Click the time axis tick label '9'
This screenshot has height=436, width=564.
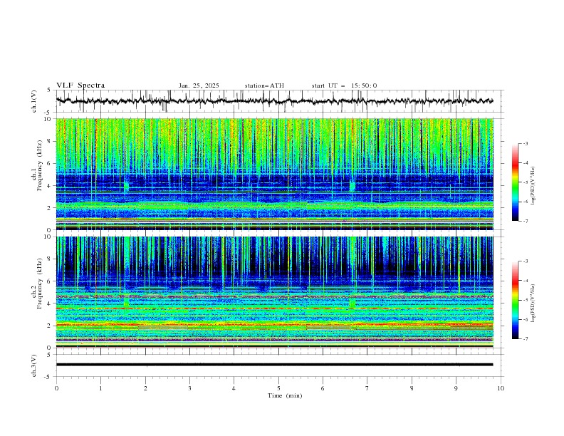coord(456,388)
